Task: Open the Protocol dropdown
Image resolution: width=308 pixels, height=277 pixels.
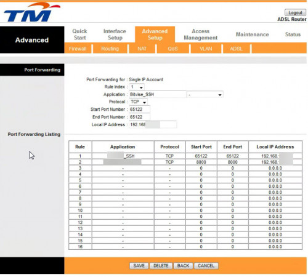Action: click(x=139, y=102)
